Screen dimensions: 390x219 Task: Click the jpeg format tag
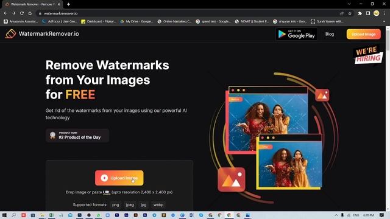(130, 205)
